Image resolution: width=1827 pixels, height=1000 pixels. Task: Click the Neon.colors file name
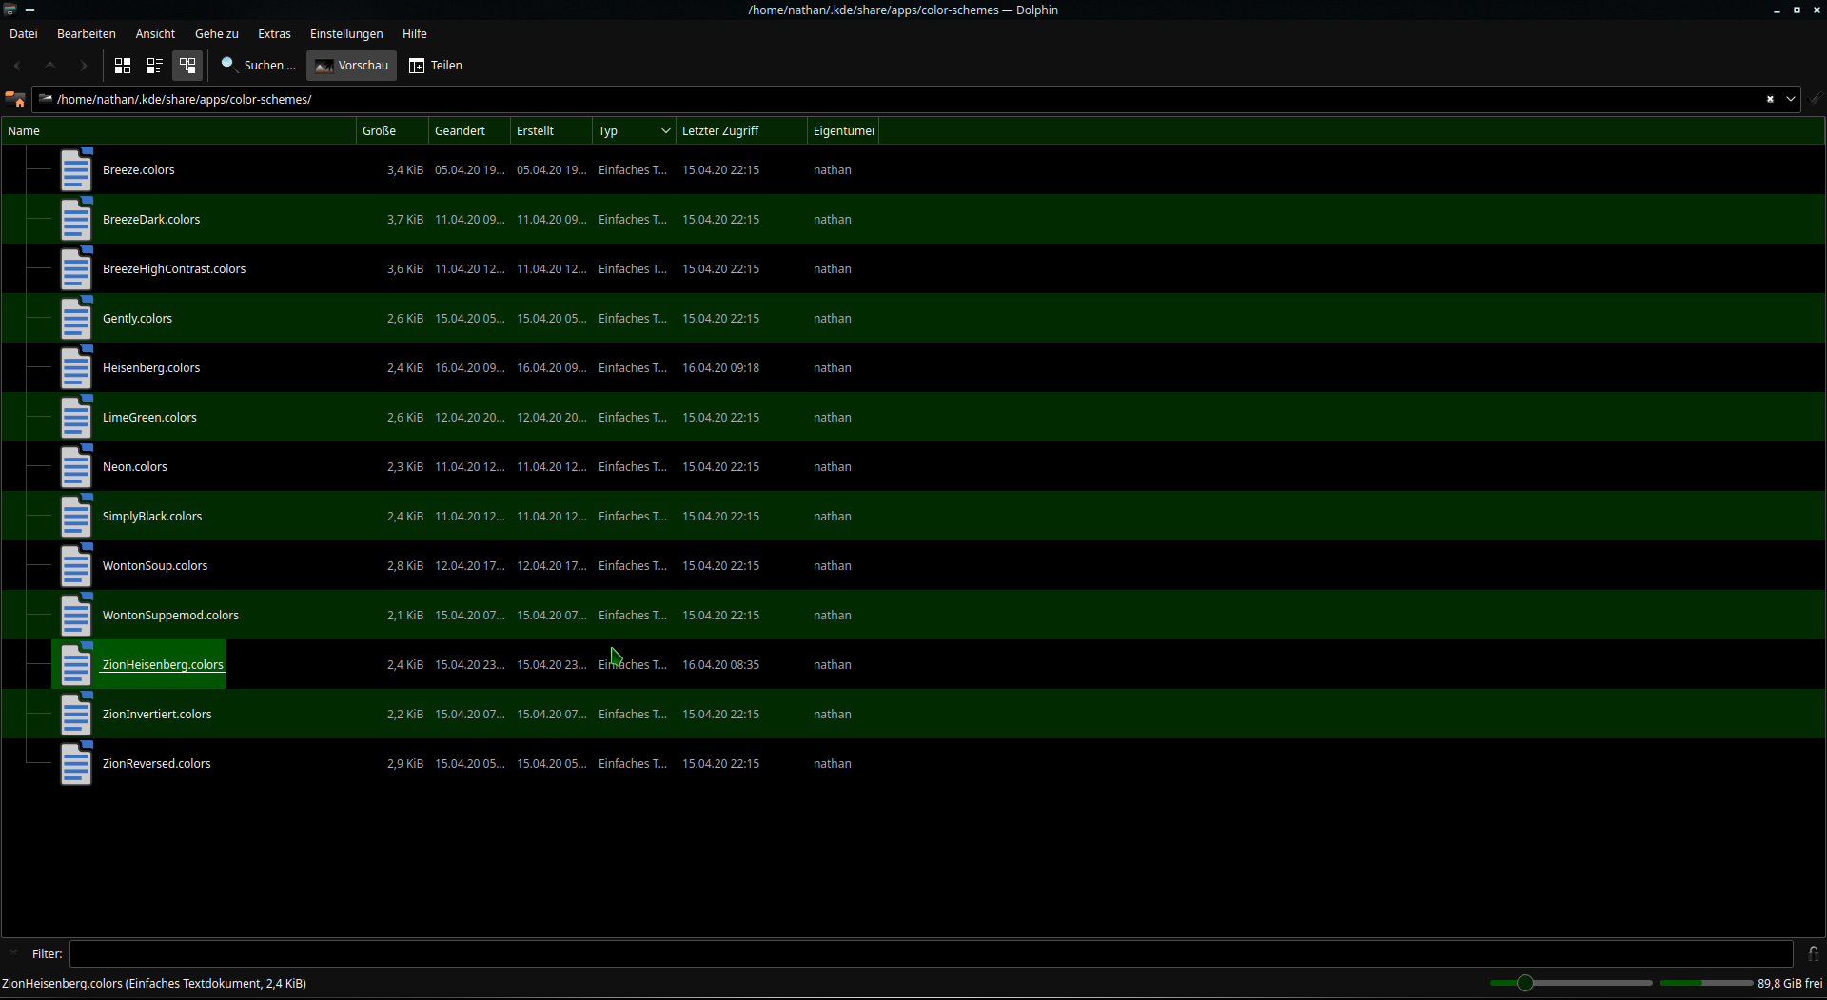pos(135,467)
